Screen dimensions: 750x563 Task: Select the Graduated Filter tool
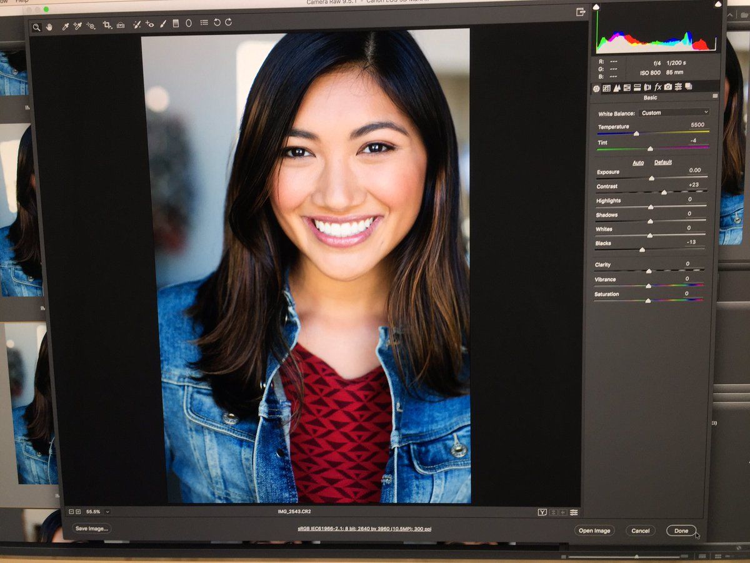click(176, 23)
